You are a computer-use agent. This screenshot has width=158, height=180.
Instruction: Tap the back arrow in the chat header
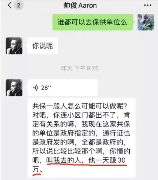(10, 5)
